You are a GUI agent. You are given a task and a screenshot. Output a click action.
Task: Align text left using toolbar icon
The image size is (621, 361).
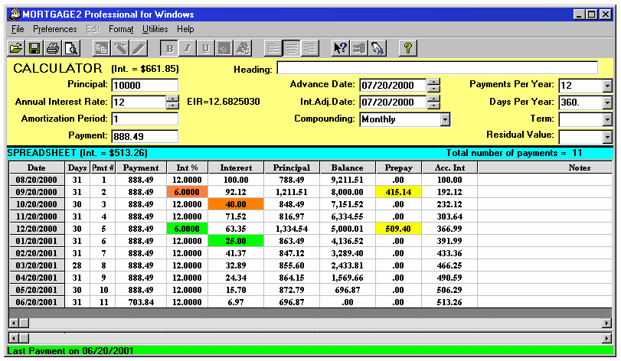coord(274,48)
